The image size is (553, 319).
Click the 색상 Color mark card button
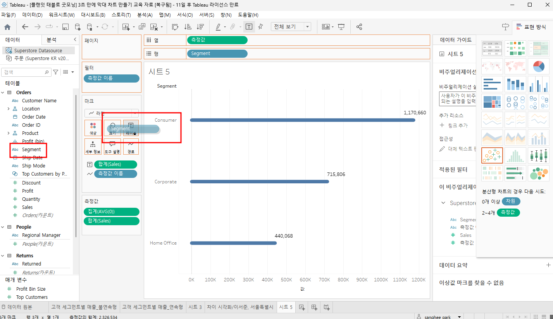tap(93, 128)
